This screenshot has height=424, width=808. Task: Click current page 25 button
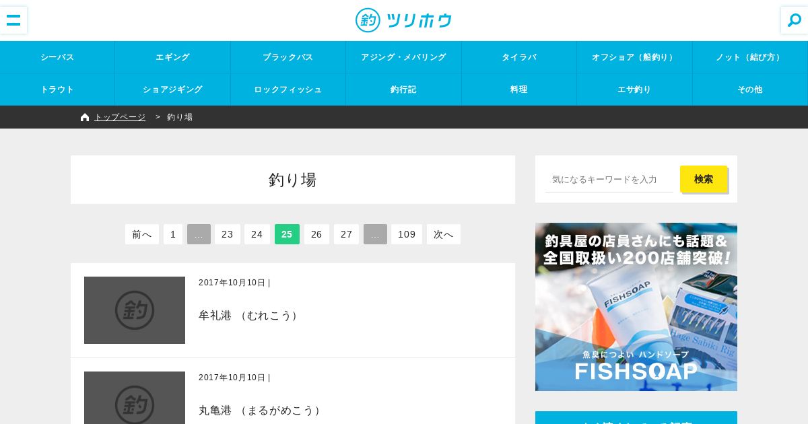pos(287,234)
